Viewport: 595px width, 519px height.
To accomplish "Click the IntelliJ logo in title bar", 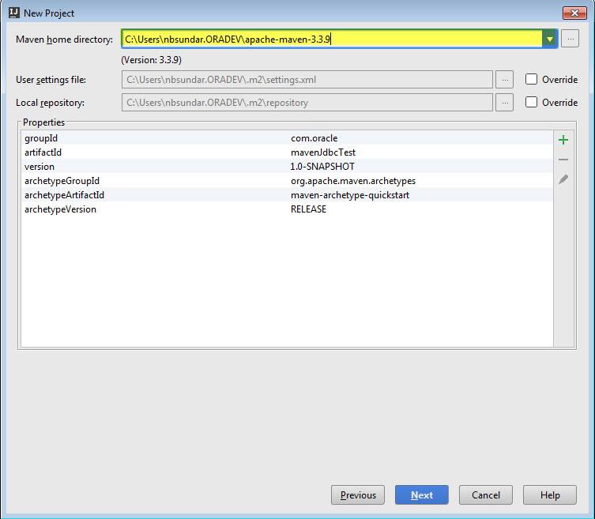I will [14, 13].
